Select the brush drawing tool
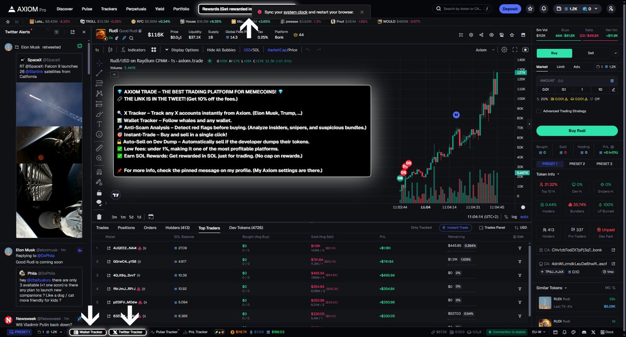This screenshot has height=337, width=626. (99, 113)
